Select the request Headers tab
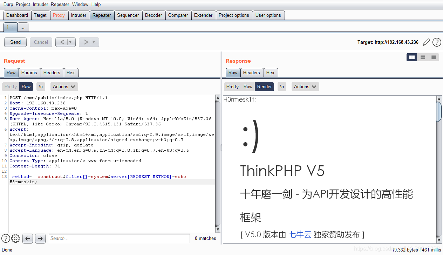Viewport: 443px width, 255px height. tap(52, 73)
